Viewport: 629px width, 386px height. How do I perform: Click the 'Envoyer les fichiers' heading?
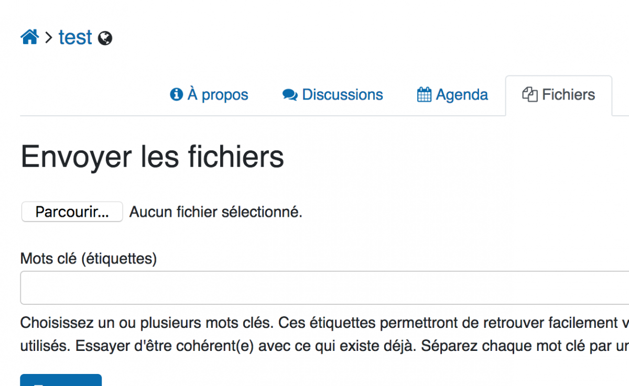coord(152,156)
